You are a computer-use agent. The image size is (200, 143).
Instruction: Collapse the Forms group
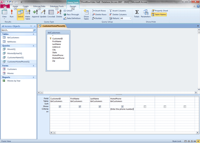click(33, 66)
